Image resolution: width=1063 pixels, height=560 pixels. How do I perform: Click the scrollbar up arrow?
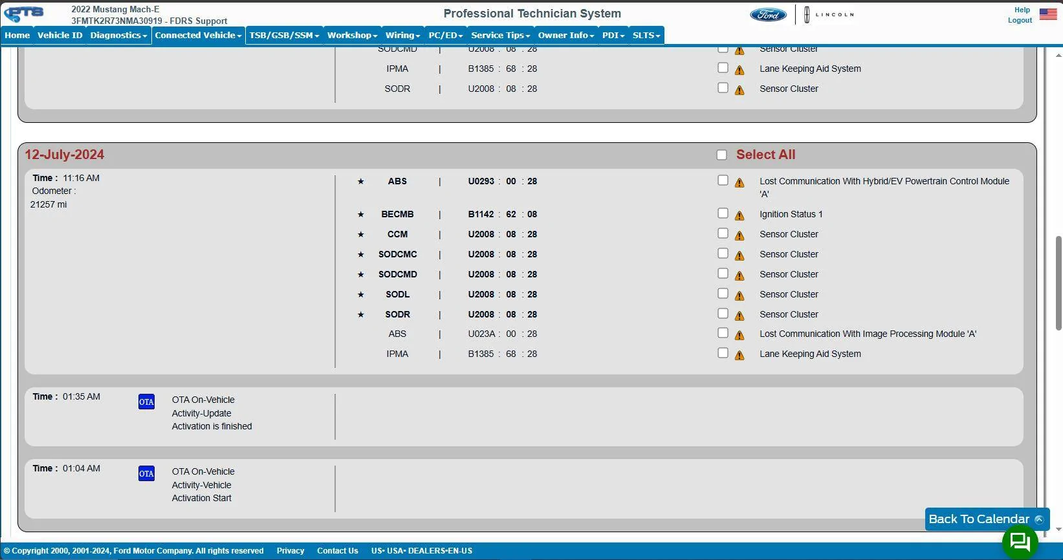[x=1058, y=55]
